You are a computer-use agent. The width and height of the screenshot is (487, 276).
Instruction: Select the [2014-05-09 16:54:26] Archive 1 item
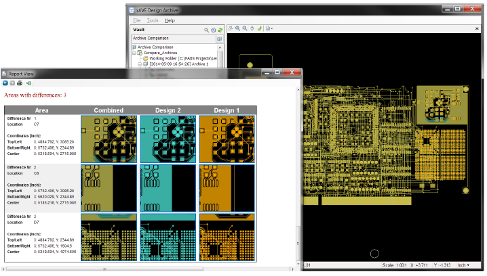click(178, 64)
